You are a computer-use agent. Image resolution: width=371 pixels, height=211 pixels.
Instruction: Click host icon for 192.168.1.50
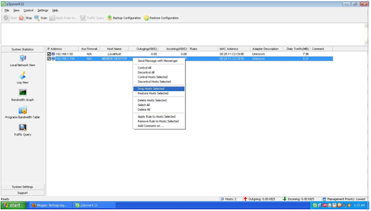[x=53, y=54]
